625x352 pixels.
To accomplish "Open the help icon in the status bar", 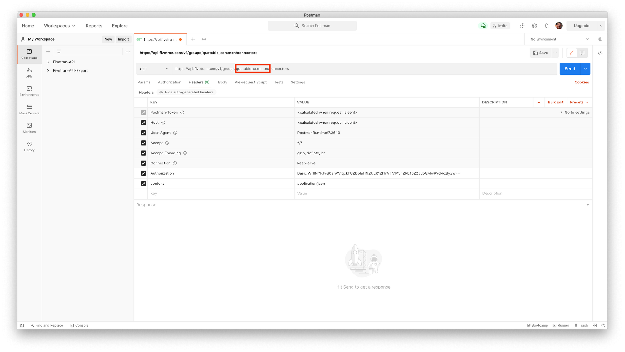I will pyautogui.click(x=603, y=325).
